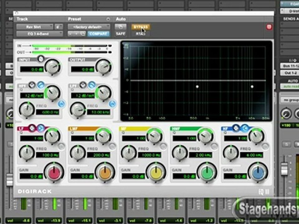299x224 pixels.
Task: Open the factory default preset dropdown
Action: point(89,27)
